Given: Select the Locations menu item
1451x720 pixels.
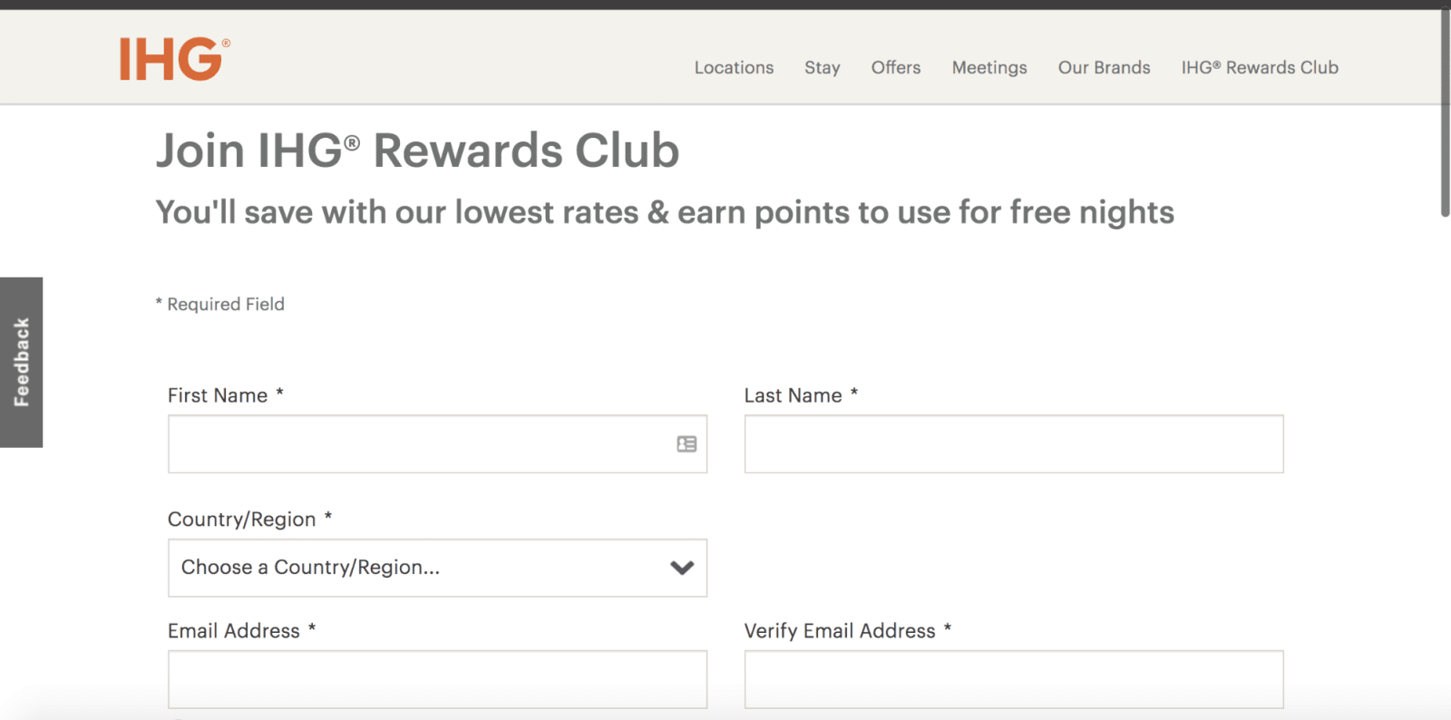Looking at the screenshot, I should pyautogui.click(x=733, y=67).
